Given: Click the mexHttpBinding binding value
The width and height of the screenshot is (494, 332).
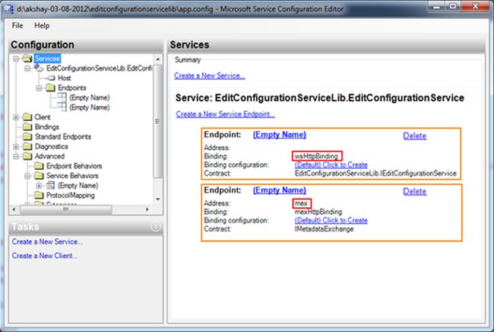Looking at the screenshot, I should point(318,212).
